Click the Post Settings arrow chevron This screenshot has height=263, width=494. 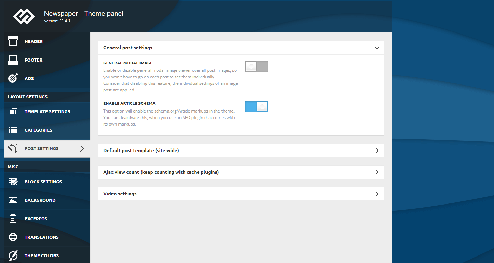pos(82,148)
